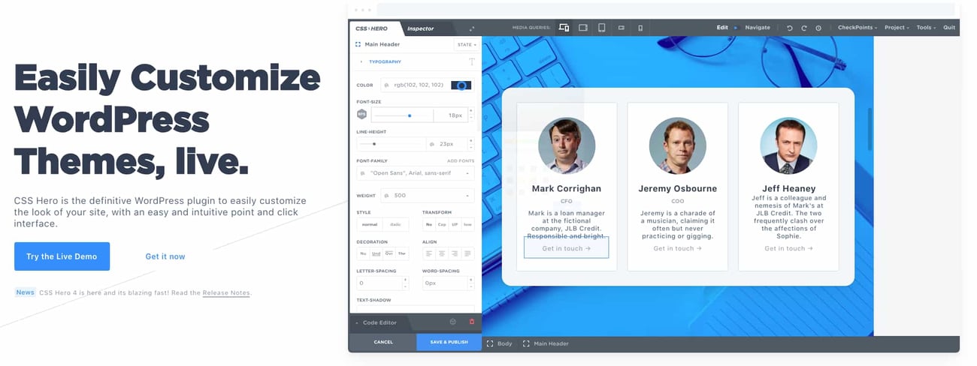This screenshot has width=977, height=366.
Task: Switch to the Inspector tab
Action: point(420,28)
